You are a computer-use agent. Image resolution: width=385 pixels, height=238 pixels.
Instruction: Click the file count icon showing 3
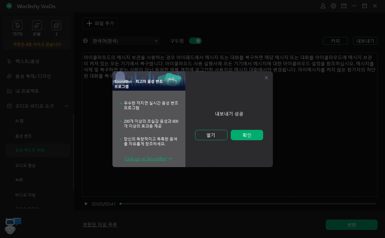tap(56, 25)
